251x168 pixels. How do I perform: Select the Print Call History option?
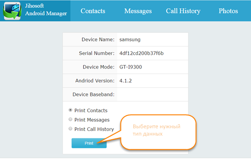pyautogui.click(x=70, y=129)
